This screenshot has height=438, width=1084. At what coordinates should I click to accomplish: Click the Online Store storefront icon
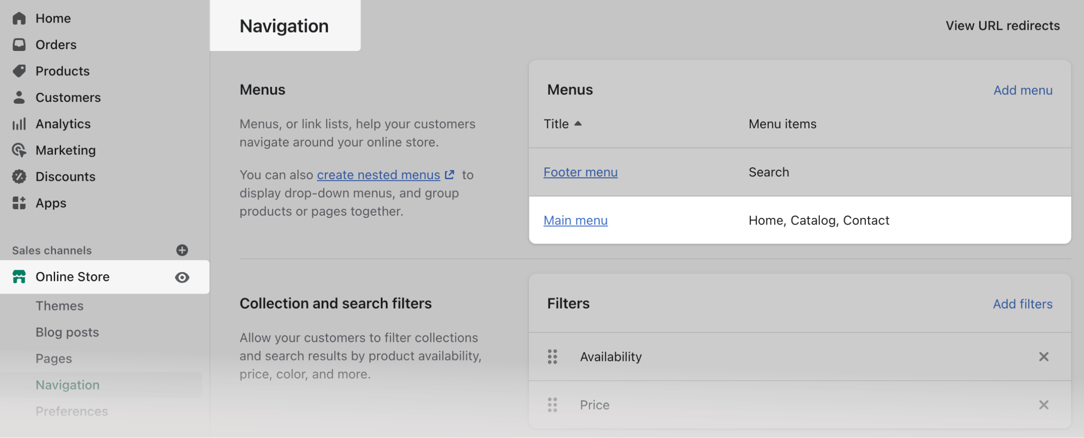pyautogui.click(x=19, y=277)
